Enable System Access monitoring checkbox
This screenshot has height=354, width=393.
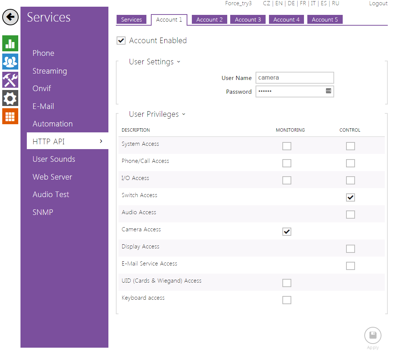click(286, 146)
